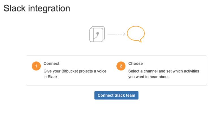The height and width of the screenshot is (122, 215).
Task: Click the Bitbucket repository icon
Action: click(97, 34)
